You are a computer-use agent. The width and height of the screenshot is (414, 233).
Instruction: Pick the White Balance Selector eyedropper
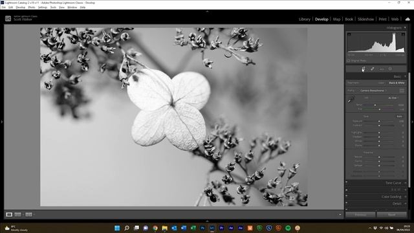pos(351,100)
